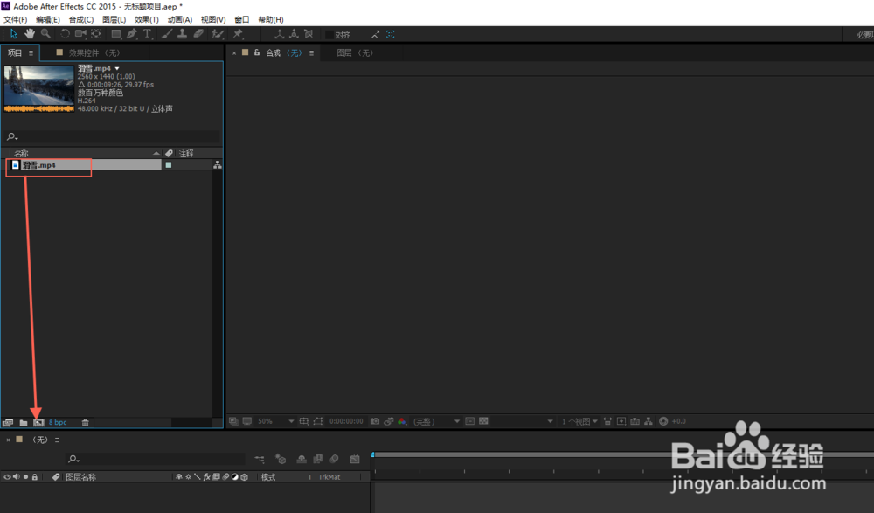Screen dimensions: 874x513
Task: Open the 帮助(H) Help menu
Action: pyautogui.click(x=271, y=19)
